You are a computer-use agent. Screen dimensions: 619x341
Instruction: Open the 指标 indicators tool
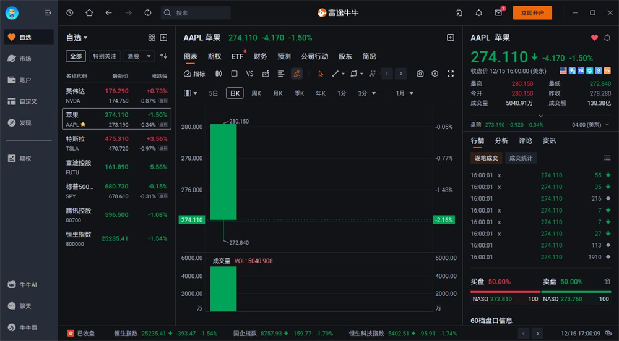click(x=194, y=74)
